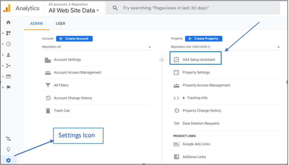
Task: Click the Property Settings layout icon
Action: pos(176,72)
